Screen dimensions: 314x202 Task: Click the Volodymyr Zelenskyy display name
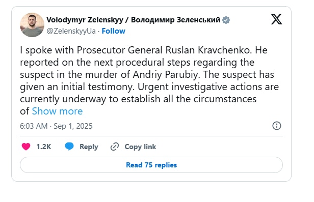(85, 20)
